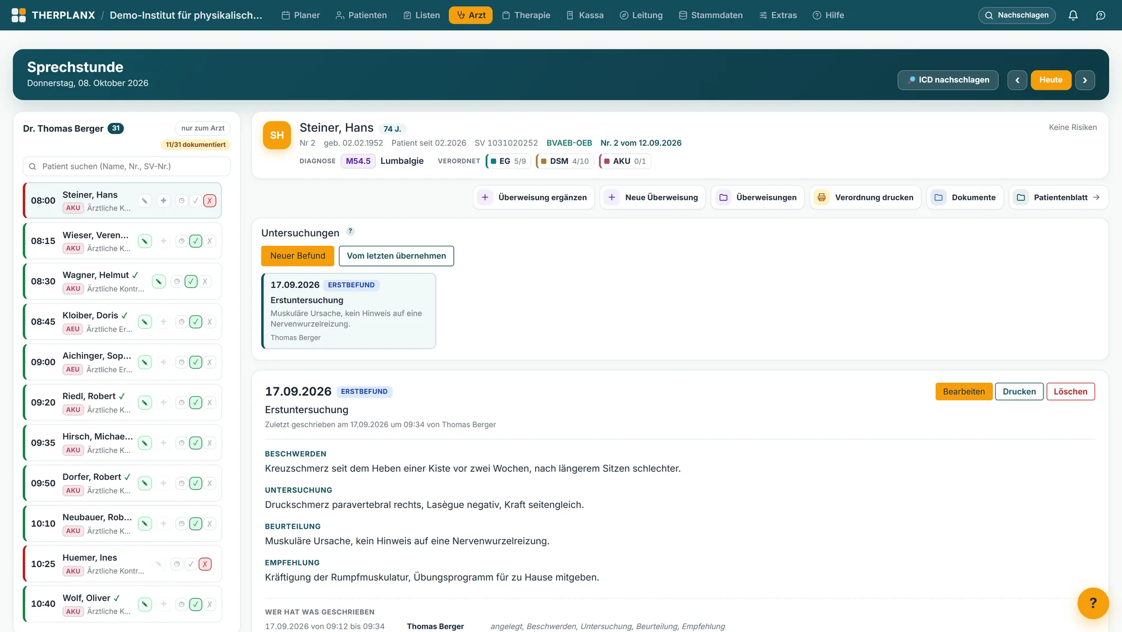This screenshot has height=632, width=1122.
Task: Toggle the green checkmark for Wieser 08:15
Action: pos(196,241)
